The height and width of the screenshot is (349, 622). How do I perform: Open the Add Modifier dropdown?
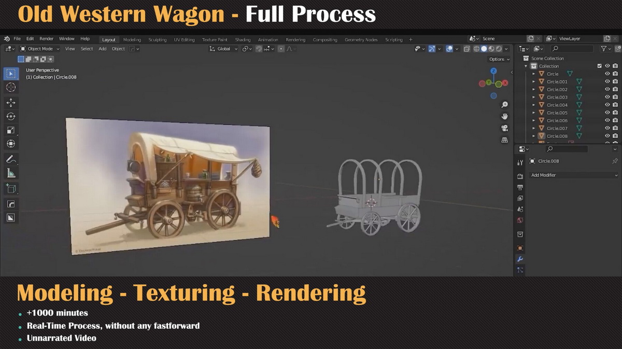point(574,175)
